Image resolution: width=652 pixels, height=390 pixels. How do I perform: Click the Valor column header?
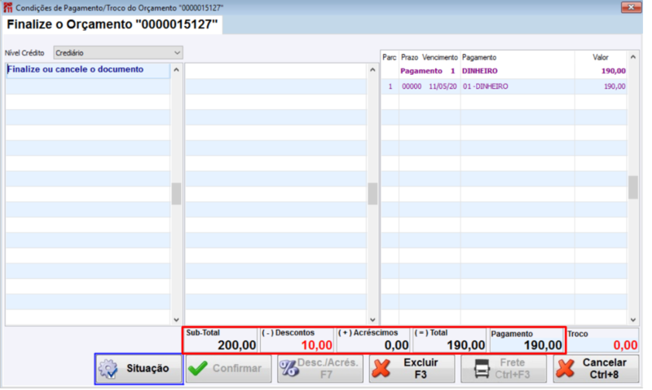pos(601,57)
